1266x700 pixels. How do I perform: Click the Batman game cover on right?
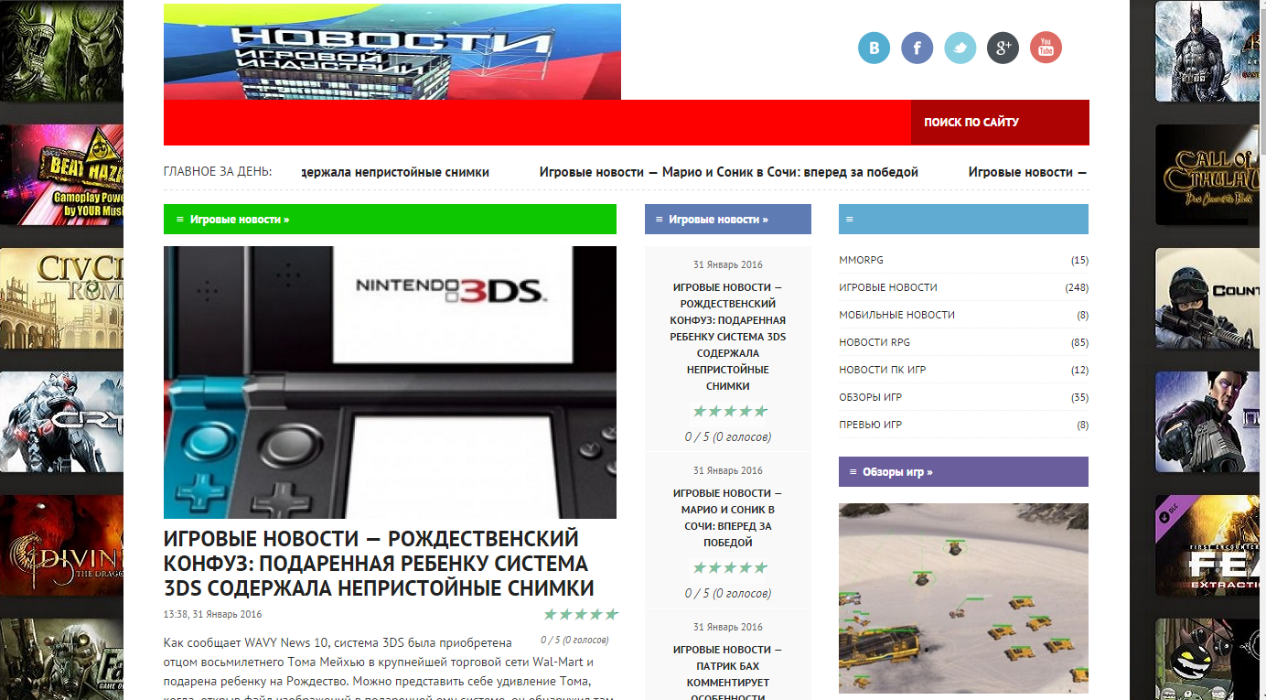1207,51
